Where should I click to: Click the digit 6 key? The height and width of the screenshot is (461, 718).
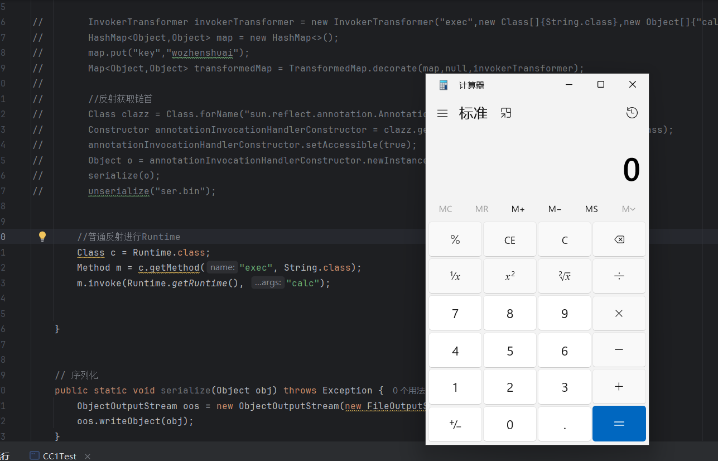tap(565, 350)
